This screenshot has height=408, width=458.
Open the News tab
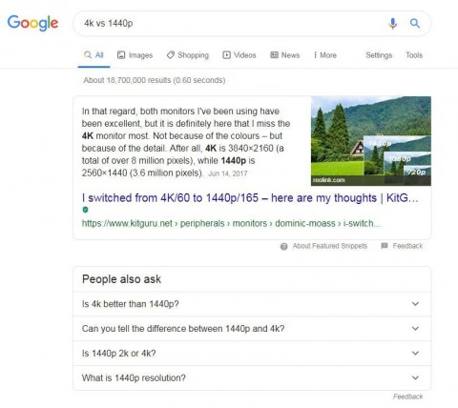[285, 55]
